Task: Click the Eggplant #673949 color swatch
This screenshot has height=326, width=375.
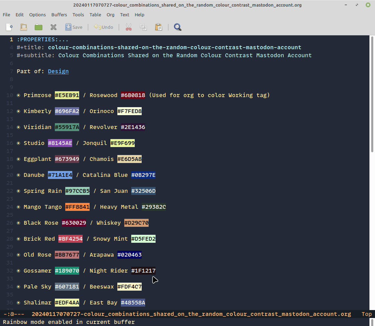Action: [67, 159]
